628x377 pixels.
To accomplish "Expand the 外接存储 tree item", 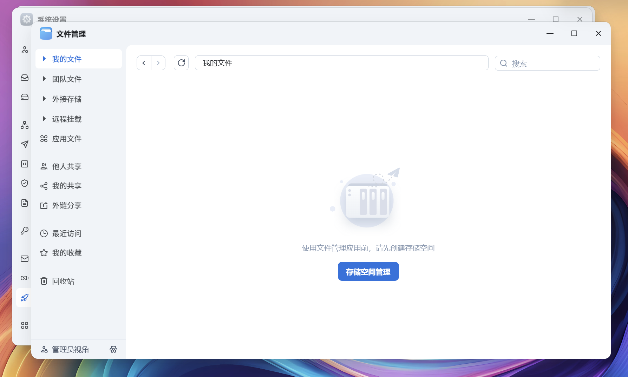I will click(x=44, y=99).
